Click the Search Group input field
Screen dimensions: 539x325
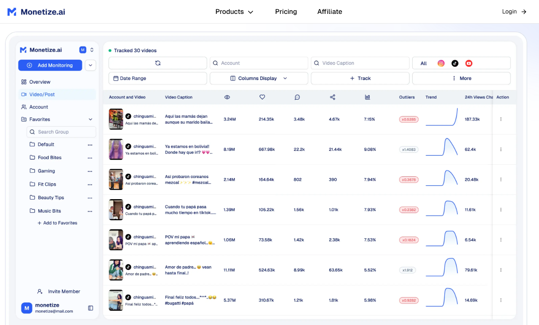point(61,132)
